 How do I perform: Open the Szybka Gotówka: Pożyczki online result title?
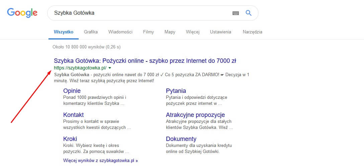pyautogui.click(x=145, y=61)
